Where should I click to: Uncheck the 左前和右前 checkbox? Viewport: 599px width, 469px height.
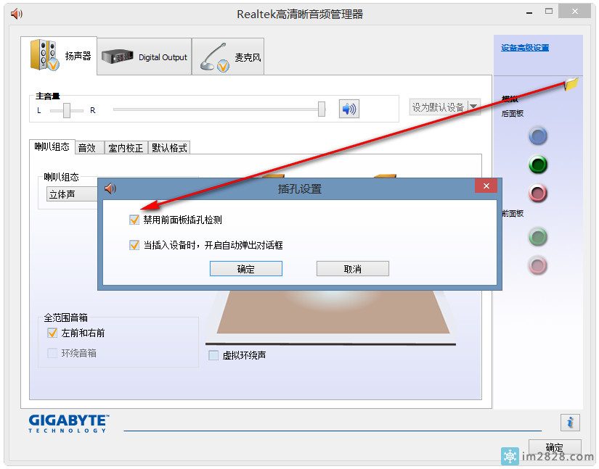[x=52, y=333]
